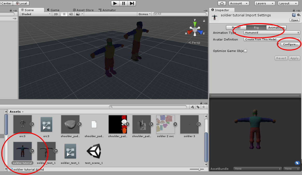The image size is (302, 175).
Task: Select the soldier_test_1 controller asset
Action: point(70,151)
